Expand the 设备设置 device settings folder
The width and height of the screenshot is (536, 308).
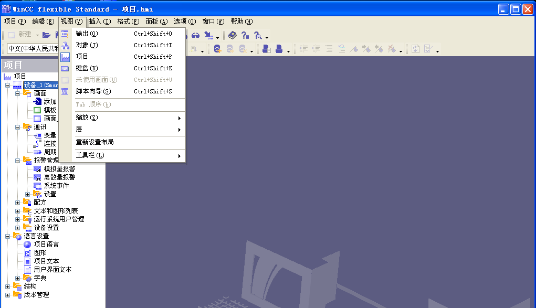click(17, 228)
